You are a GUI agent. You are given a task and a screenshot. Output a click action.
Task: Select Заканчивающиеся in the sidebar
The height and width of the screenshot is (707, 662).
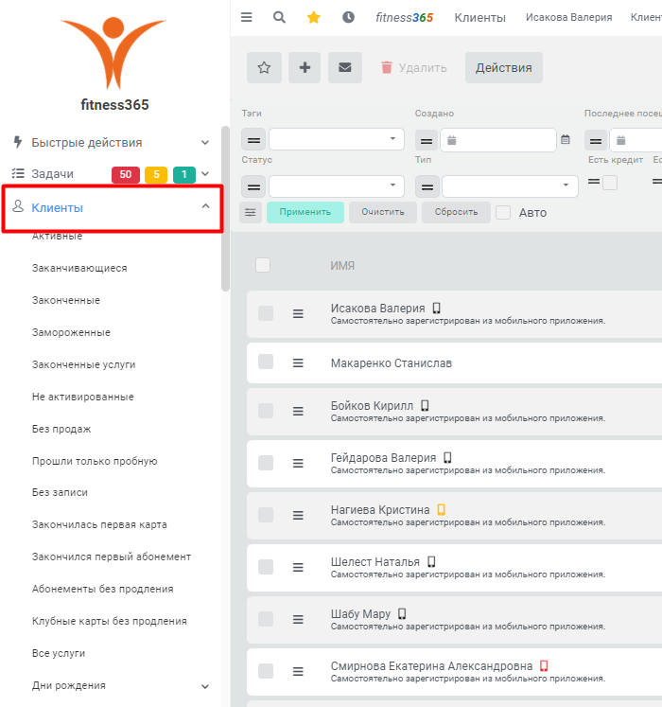pyautogui.click(x=79, y=268)
